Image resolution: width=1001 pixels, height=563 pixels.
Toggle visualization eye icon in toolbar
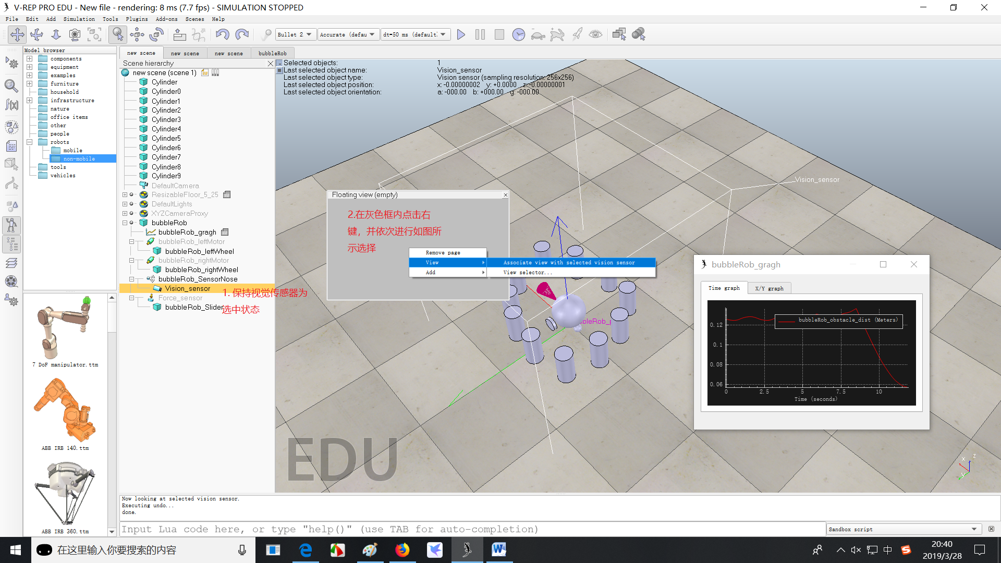pos(595,34)
